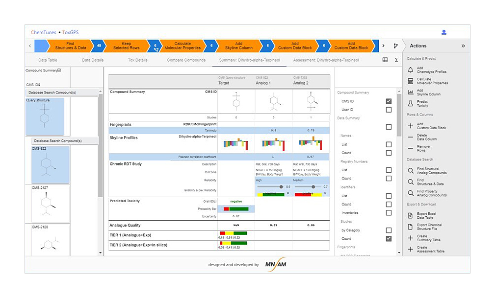Click the sigma summation icon
This screenshot has width=495, height=298.
pos(396,60)
